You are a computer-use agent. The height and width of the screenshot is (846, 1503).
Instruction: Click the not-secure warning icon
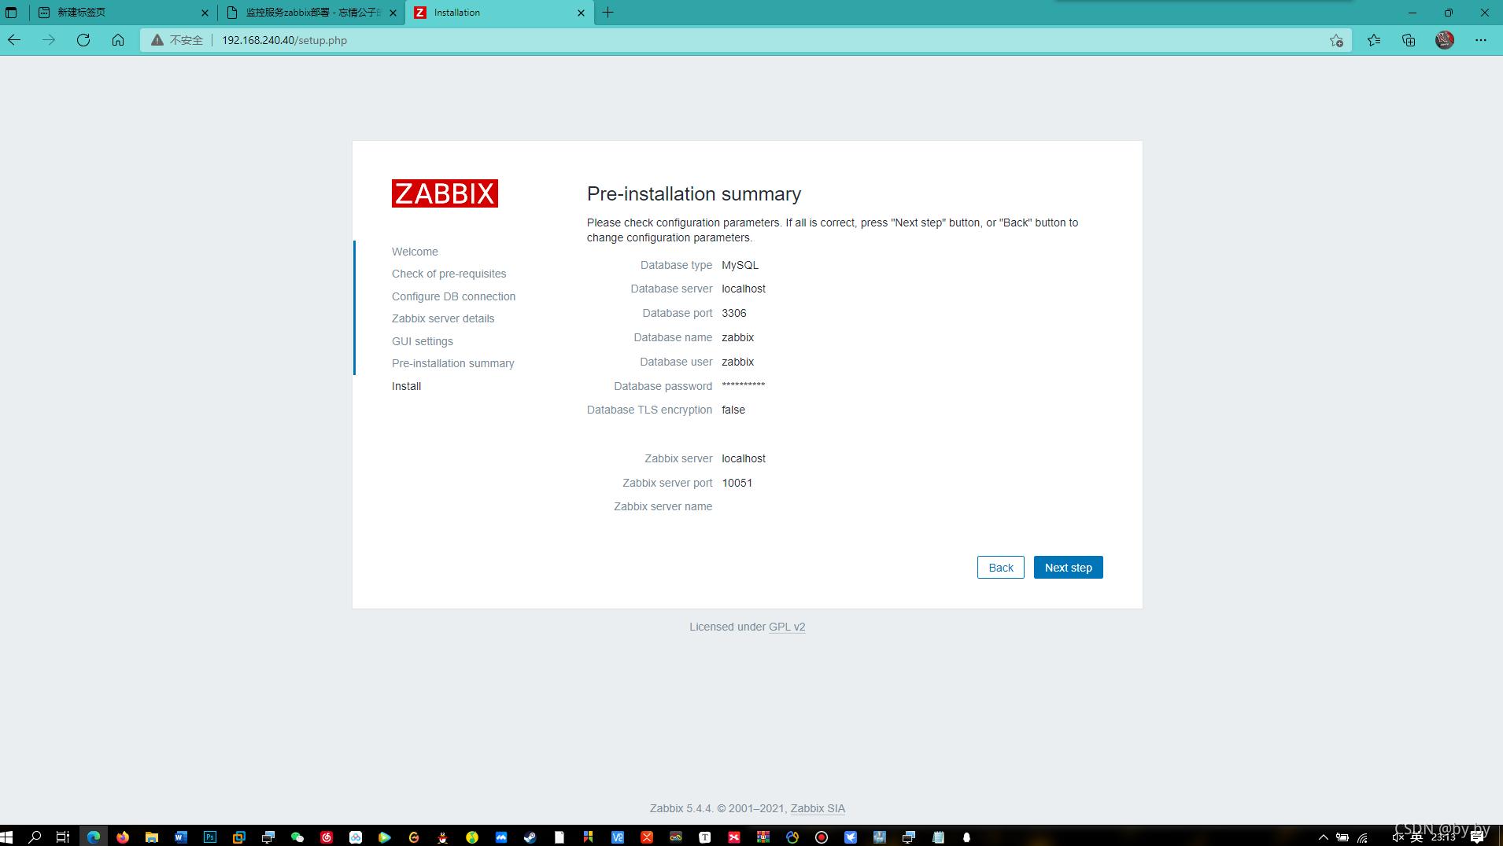pyautogui.click(x=157, y=40)
